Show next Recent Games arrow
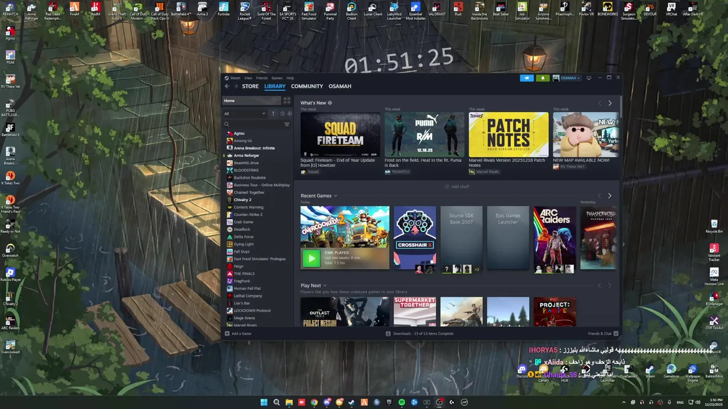Image resolution: width=728 pixels, height=409 pixels. pyautogui.click(x=610, y=196)
